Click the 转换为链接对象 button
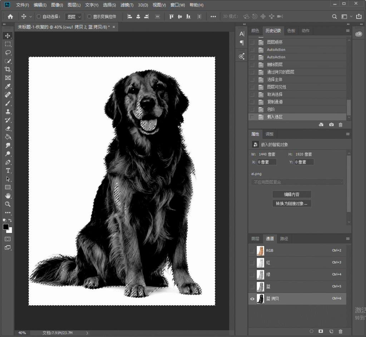 (292, 203)
